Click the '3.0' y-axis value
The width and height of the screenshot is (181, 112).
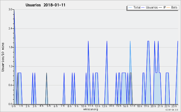tap(10, 9)
